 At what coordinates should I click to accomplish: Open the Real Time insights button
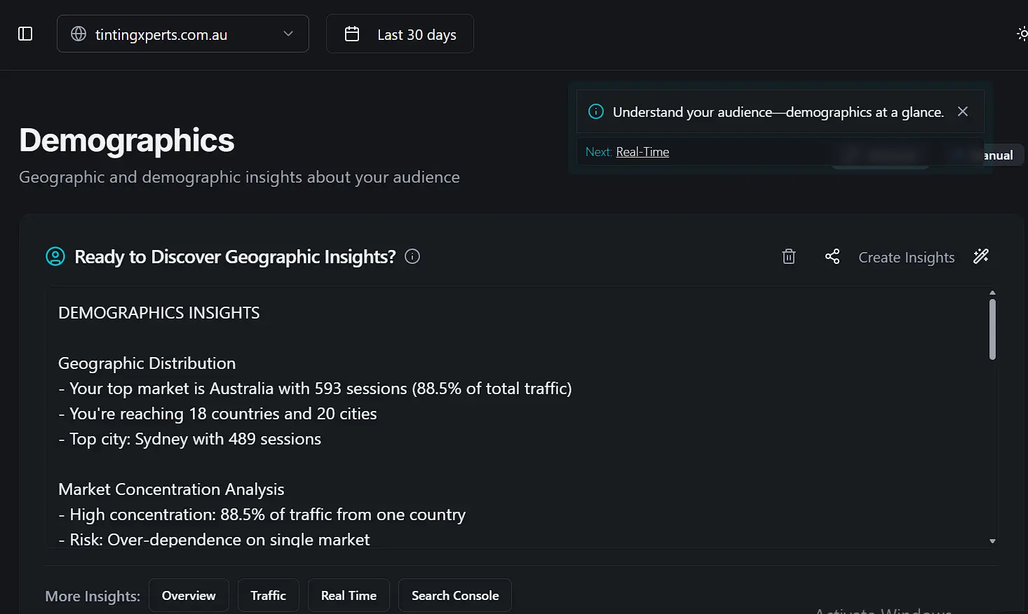pos(349,595)
